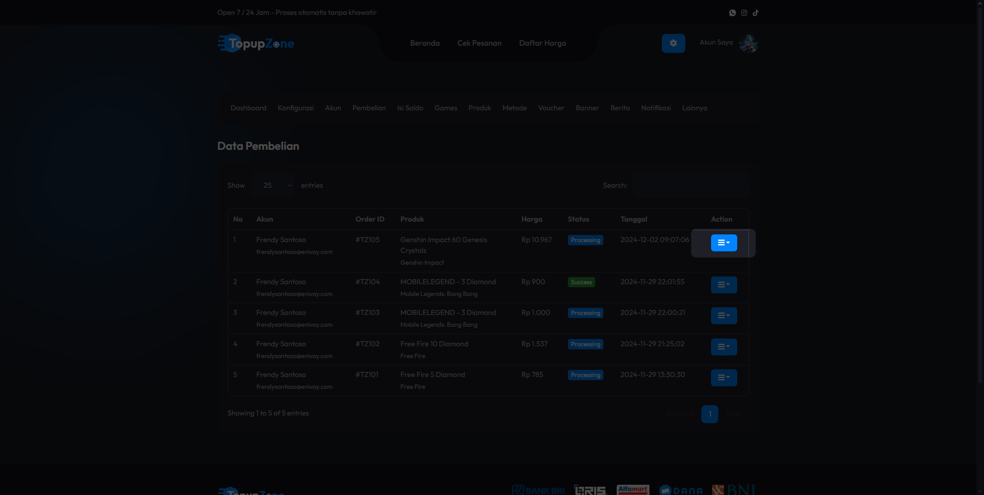Open Isi Saldo admin tab
Screen dimensions: 984x495
tap(410, 108)
